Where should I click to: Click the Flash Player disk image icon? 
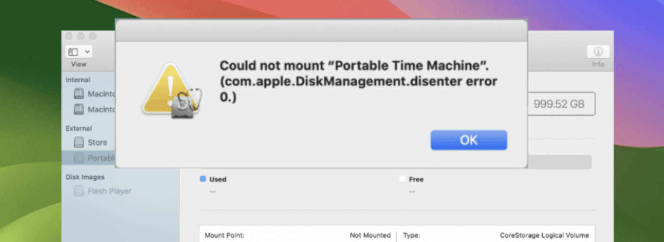click(x=79, y=191)
